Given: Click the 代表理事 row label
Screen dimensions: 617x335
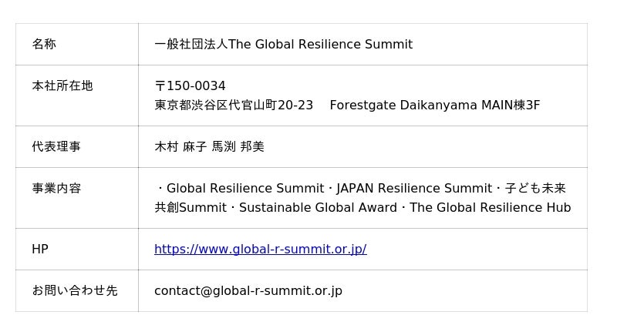Looking at the screenshot, I should 56,146.
